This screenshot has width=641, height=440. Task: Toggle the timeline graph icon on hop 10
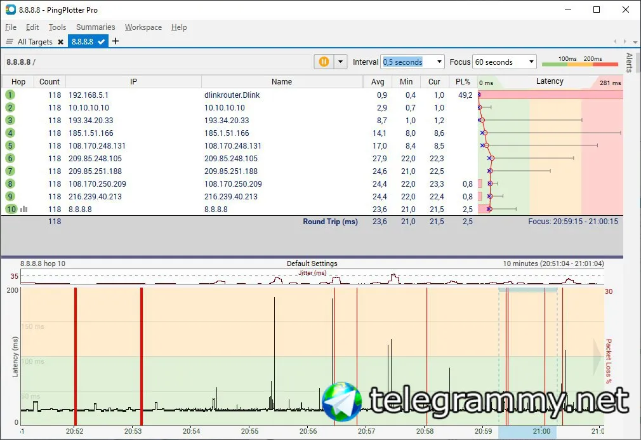coord(23,209)
